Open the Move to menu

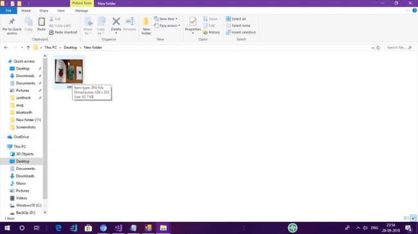click(x=87, y=26)
